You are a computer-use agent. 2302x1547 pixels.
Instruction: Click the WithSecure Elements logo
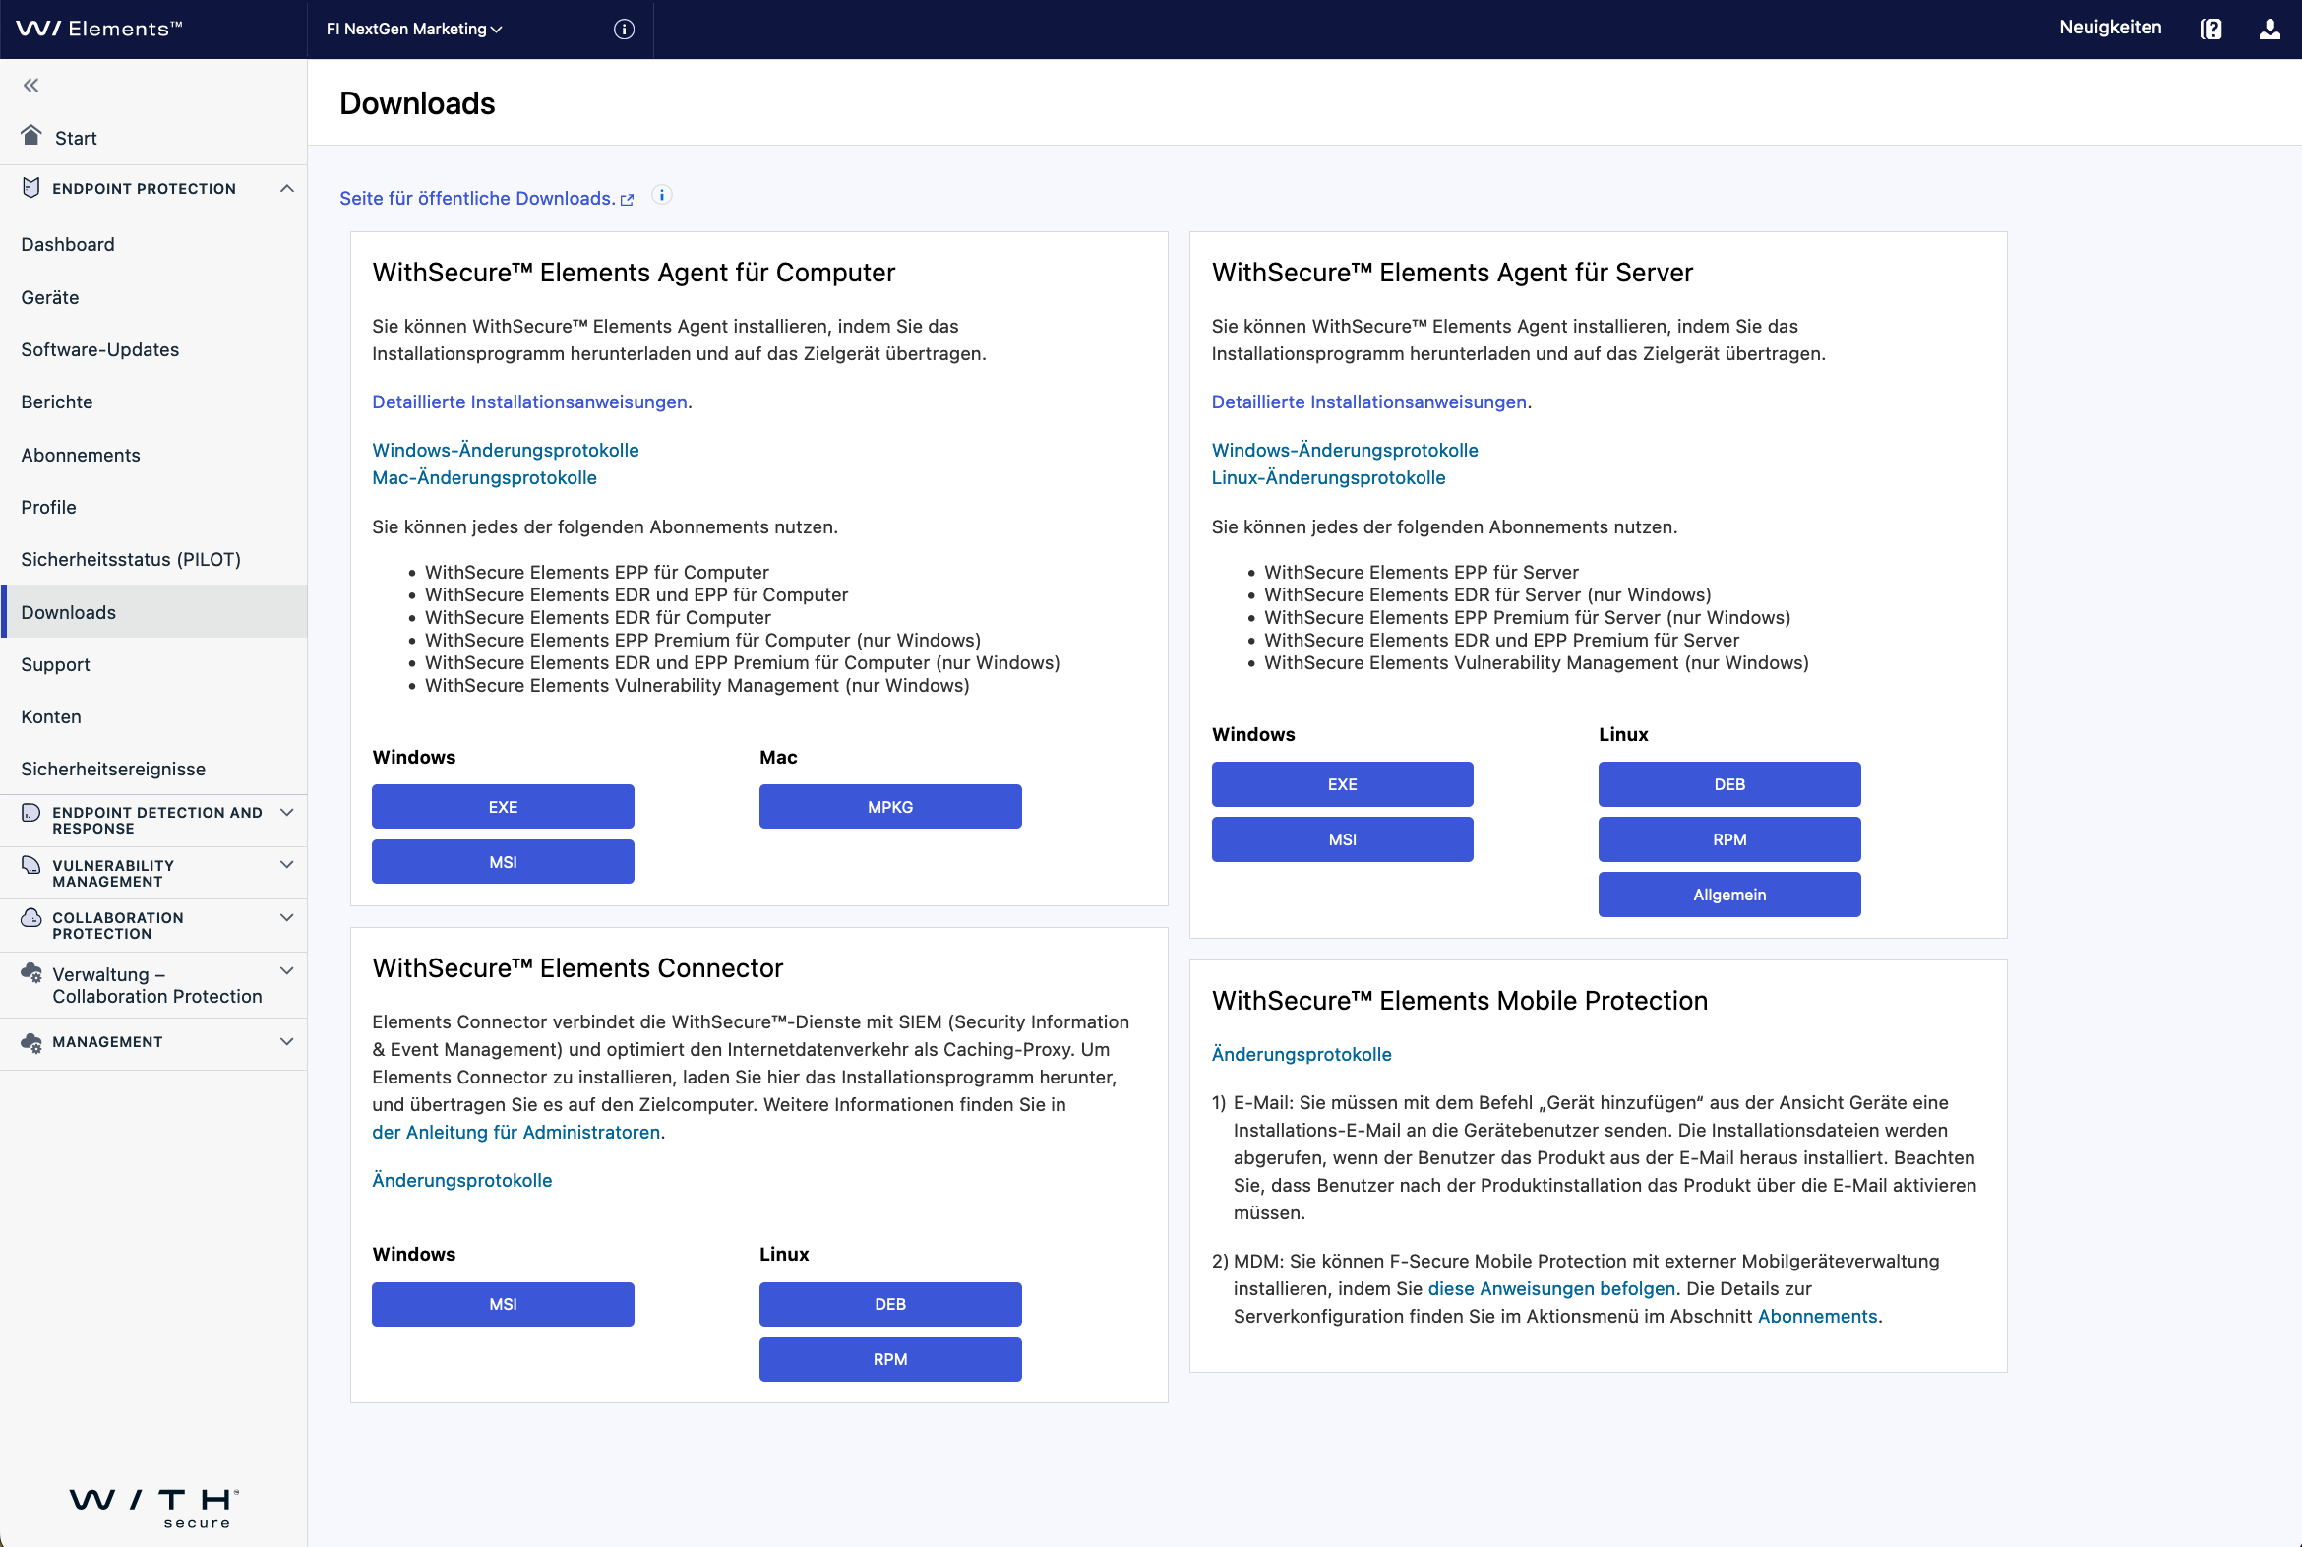coord(98,29)
